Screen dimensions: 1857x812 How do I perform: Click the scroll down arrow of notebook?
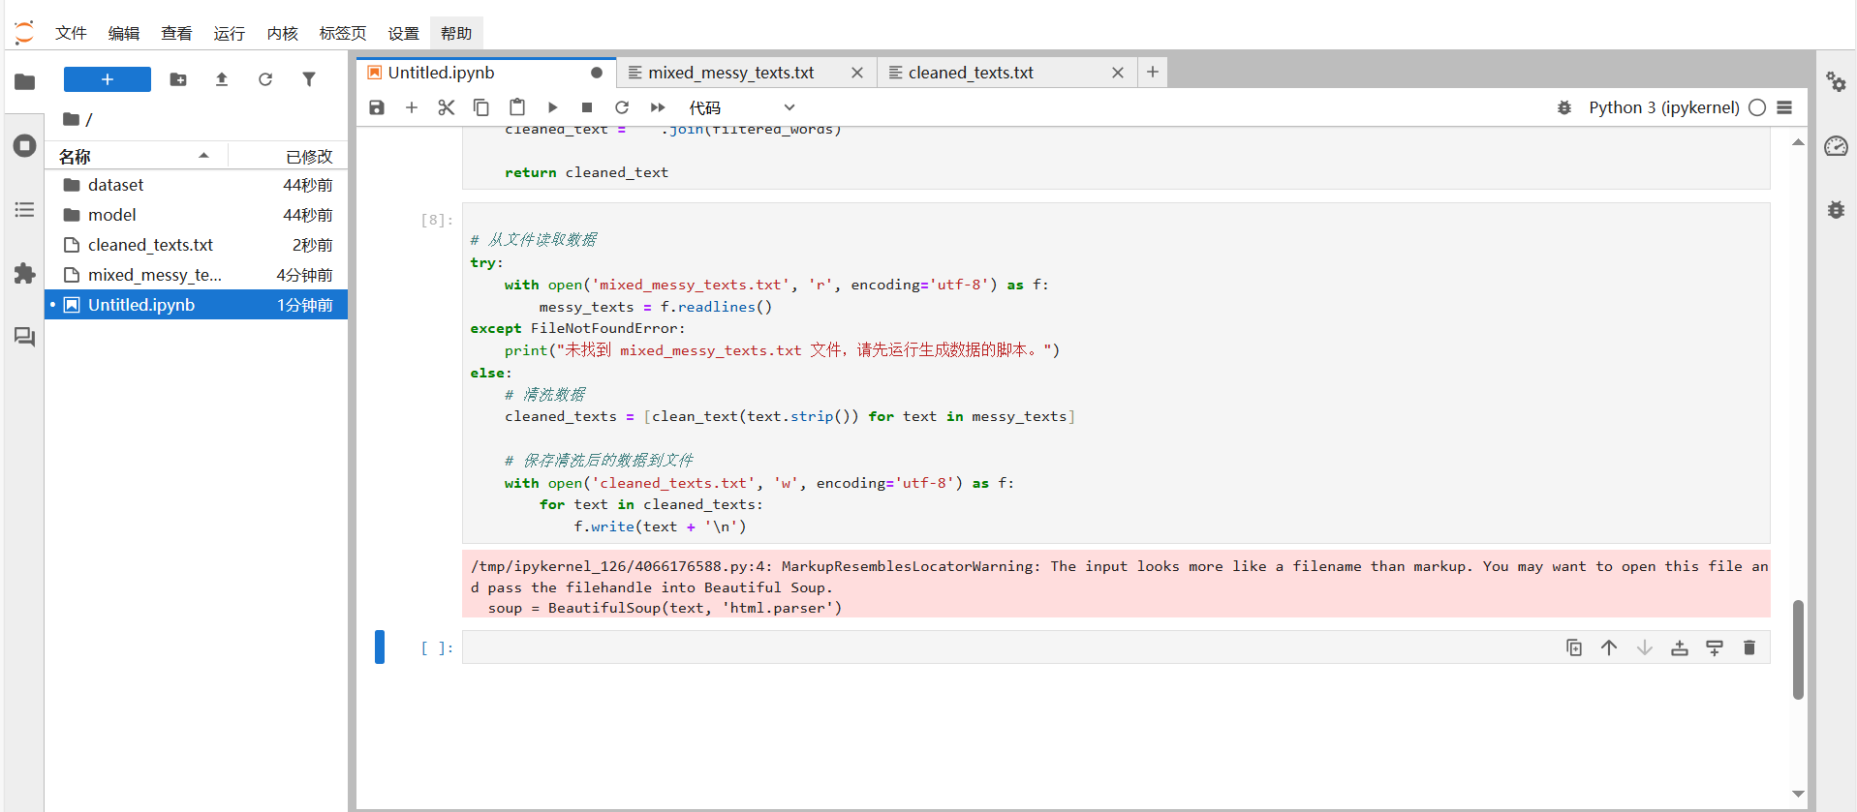tap(1798, 794)
